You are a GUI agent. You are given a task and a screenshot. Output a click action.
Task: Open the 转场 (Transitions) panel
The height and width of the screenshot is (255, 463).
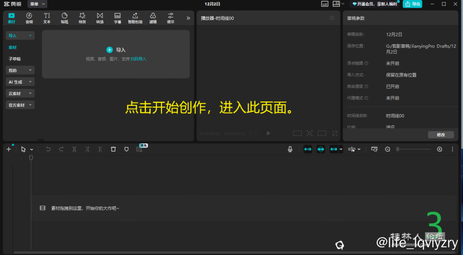(x=100, y=18)
